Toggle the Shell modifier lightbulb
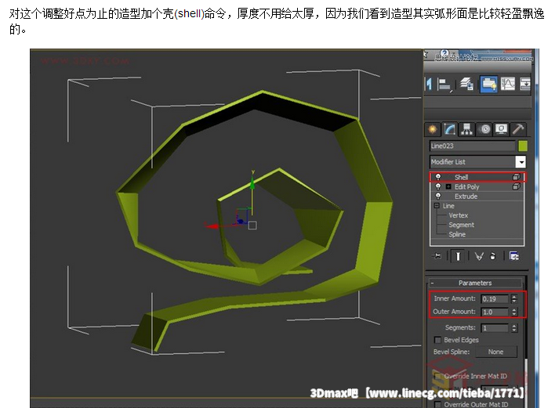Screen dimensions: 555x408 click(438, 177)
